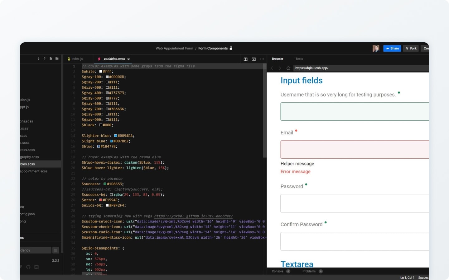The height and width of the screenshot is (280, 449).
Task: Open the editor more-options ellipsis menu
Action: tap(262, 59)
